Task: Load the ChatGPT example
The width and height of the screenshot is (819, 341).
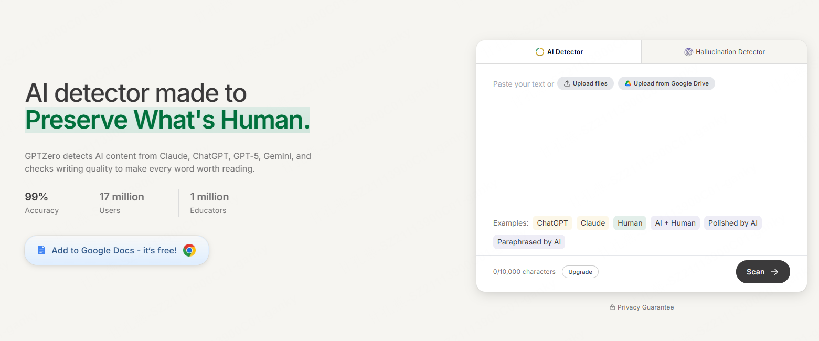Action: coord(552,223)
